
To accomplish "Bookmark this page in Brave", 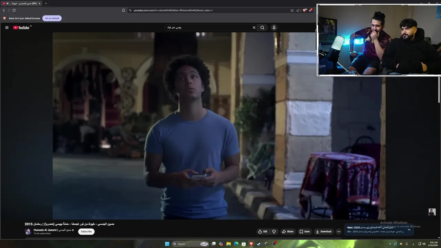I will (x=123, y=10).
